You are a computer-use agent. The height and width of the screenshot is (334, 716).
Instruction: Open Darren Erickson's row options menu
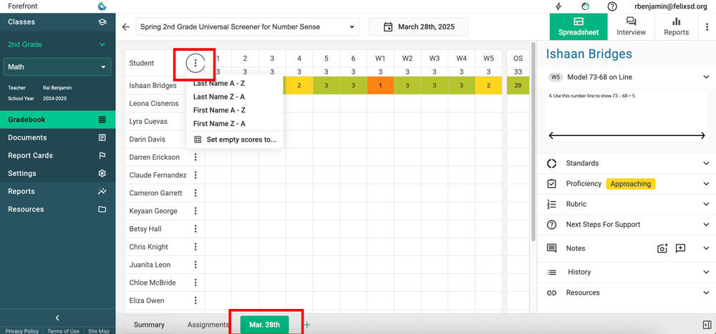(x=195, y=157)
